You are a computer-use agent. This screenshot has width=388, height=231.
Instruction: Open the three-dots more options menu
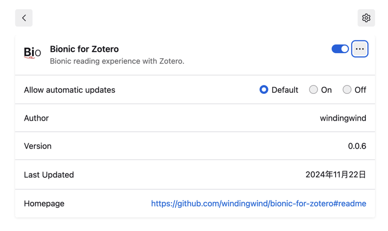point(360,49)
